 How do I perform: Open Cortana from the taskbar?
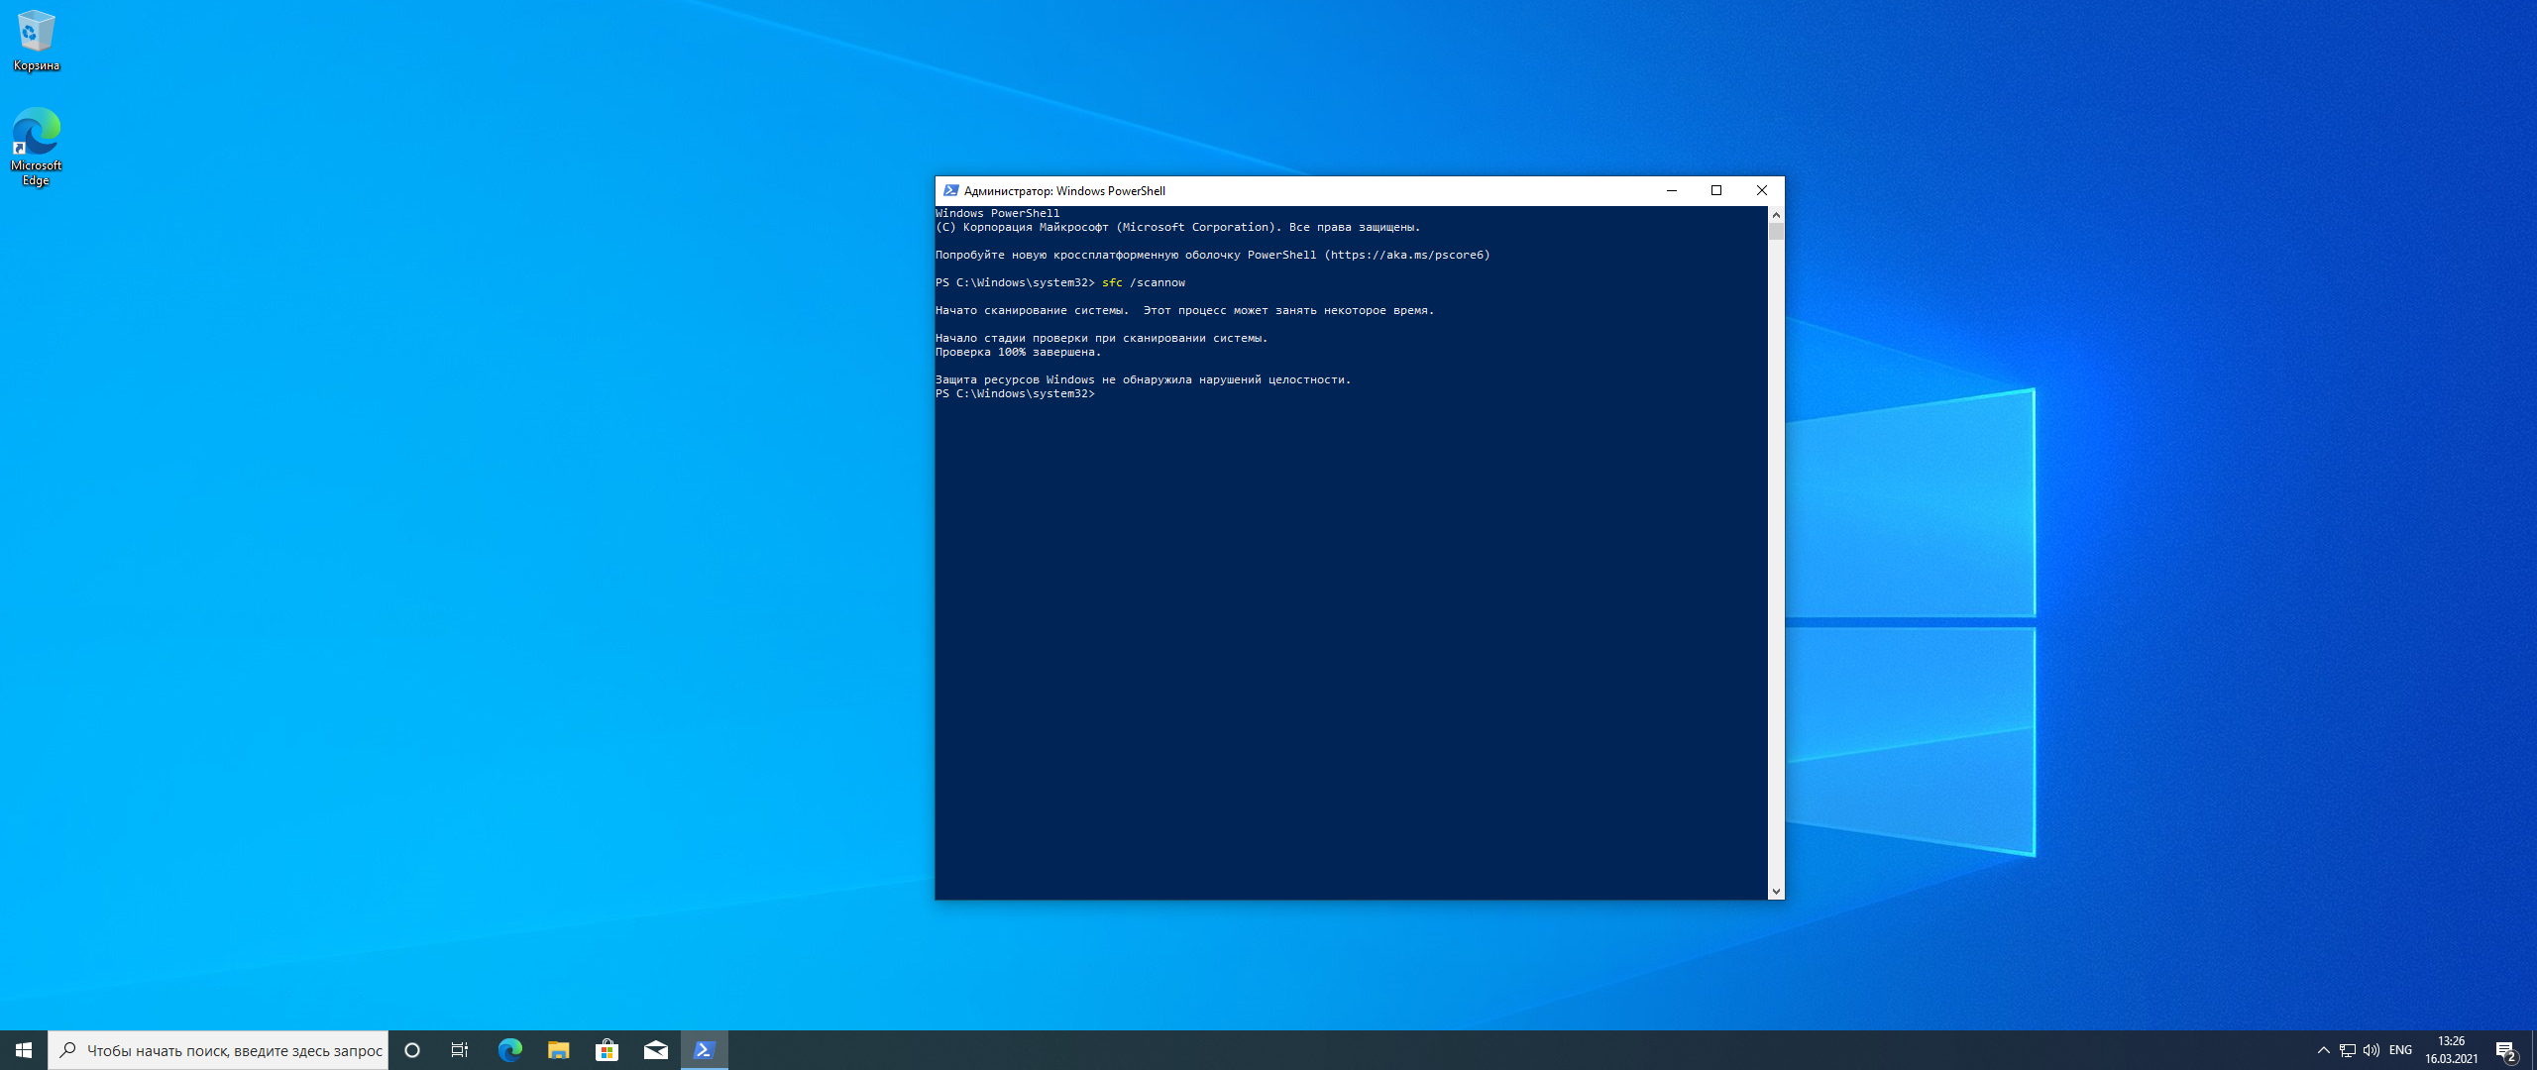click(x=412, y=1050)
